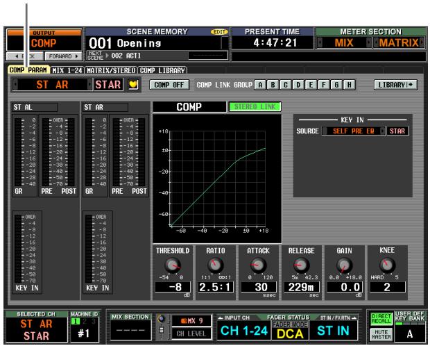Enable comp link group D
The image size is (430, 346).
click(298, 85)
